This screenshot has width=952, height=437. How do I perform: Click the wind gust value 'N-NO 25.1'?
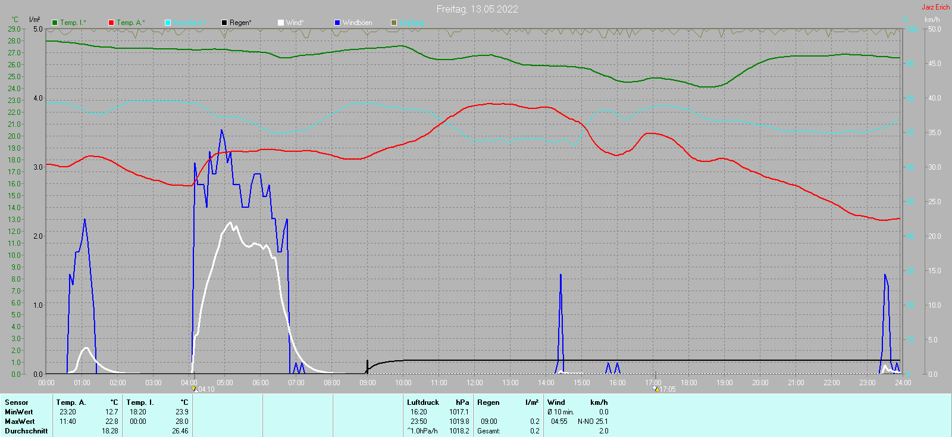pyautogui.click(x=593, y=422)
